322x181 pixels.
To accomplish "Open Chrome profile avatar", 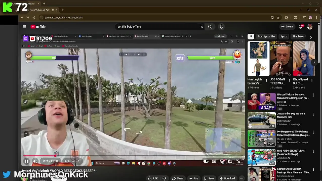I will [310, 18].
